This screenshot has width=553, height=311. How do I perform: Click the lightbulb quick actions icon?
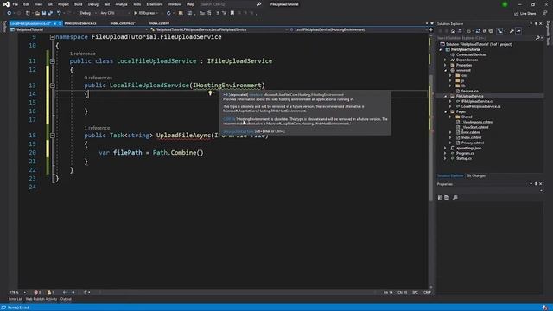(210, 93)
